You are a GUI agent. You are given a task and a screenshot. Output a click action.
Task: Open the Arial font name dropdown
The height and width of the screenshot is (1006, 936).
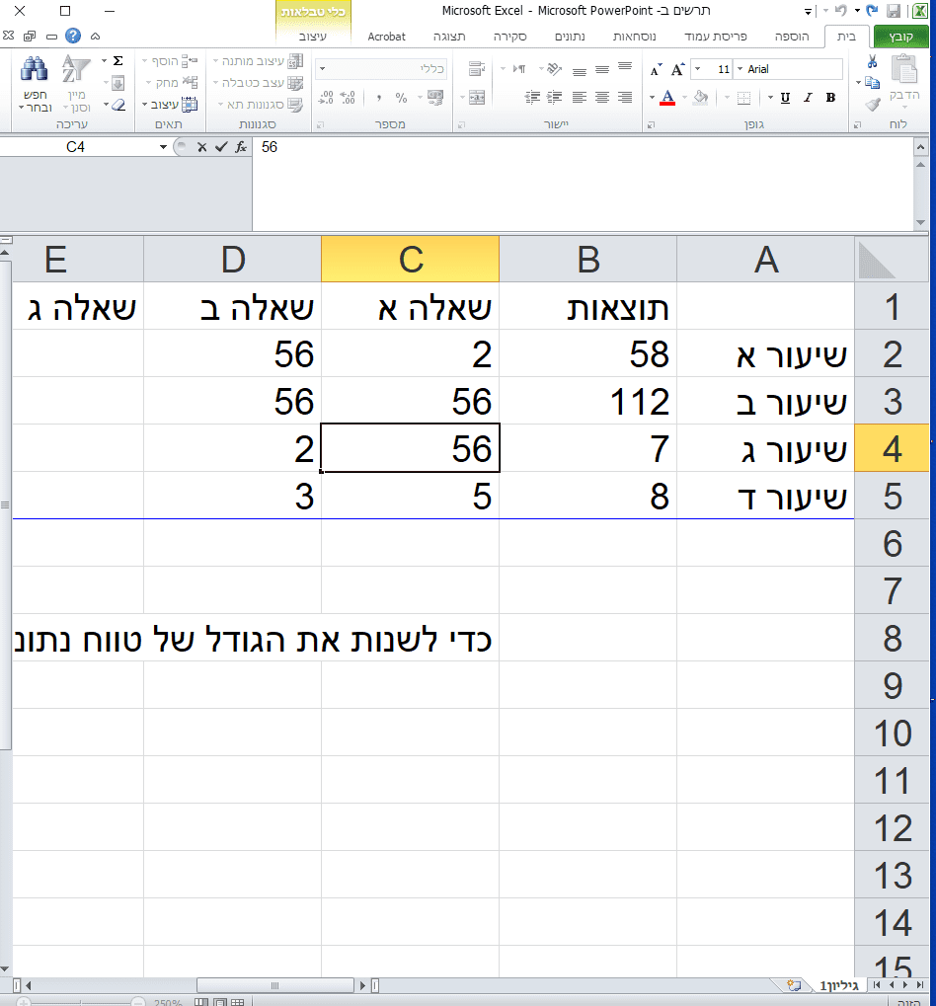741,69
